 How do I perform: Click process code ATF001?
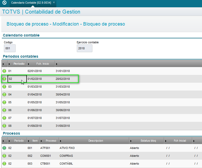45,148
